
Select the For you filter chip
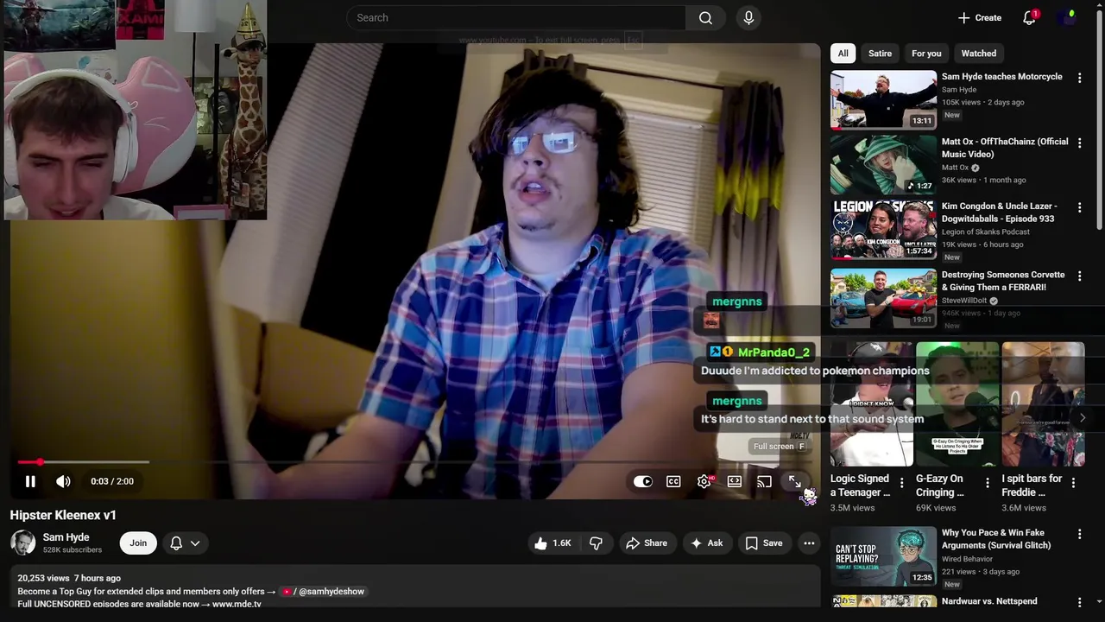click(926, 54)
